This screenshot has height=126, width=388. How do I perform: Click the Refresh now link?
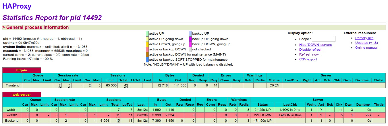[309, 54]
